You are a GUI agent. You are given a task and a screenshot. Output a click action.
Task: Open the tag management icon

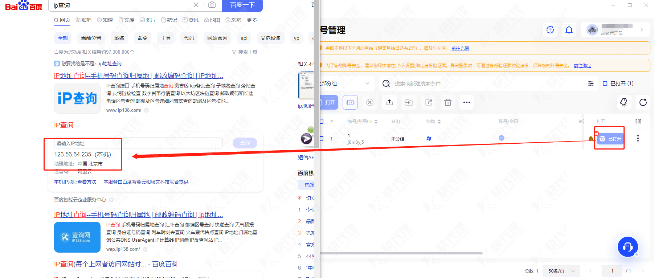click(x=624, y=102)
